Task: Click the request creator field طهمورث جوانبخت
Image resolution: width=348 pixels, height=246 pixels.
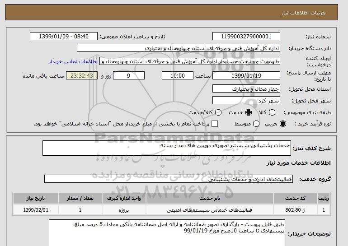Action: click(x=190, y=61)
